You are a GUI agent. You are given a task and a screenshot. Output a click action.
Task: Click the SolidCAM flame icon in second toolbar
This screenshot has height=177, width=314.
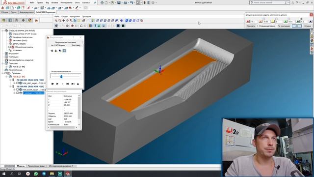(2, 8)
